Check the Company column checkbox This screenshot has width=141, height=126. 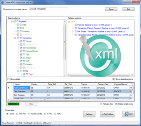click(x=18, y=31)
